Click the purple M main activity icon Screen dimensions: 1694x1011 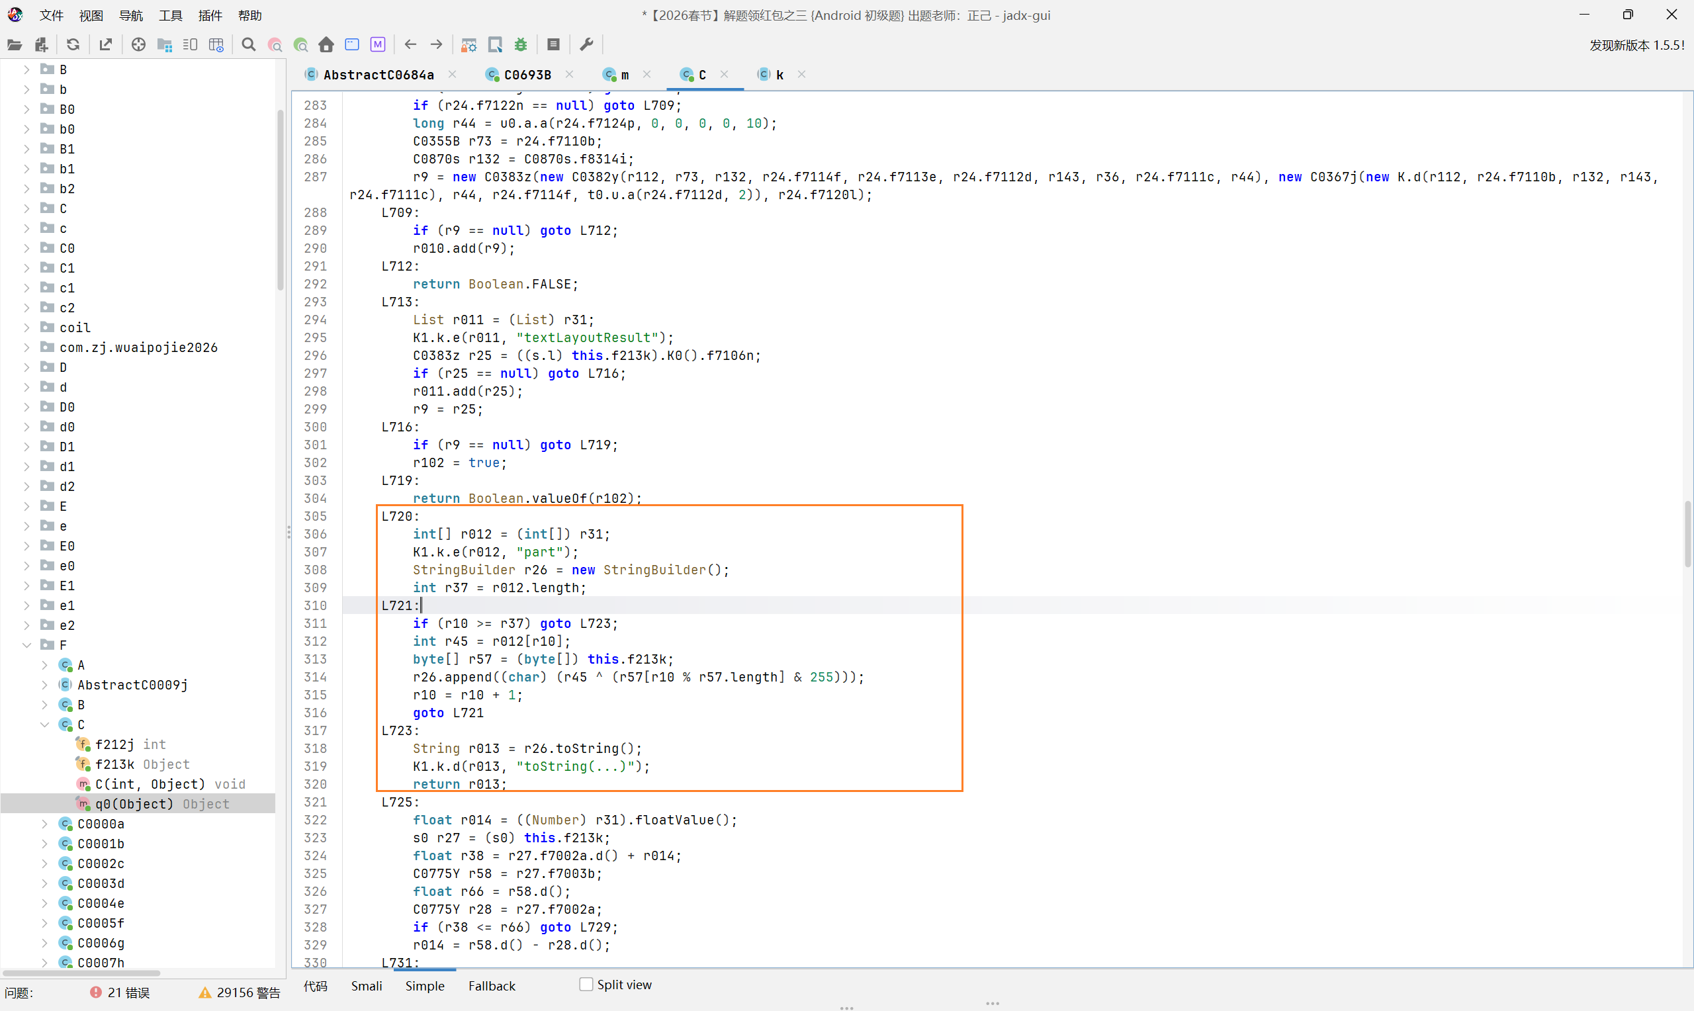(x=378, y=45)
